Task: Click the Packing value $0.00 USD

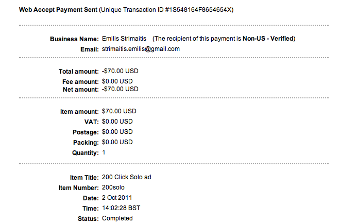Action: click(117, 142)
